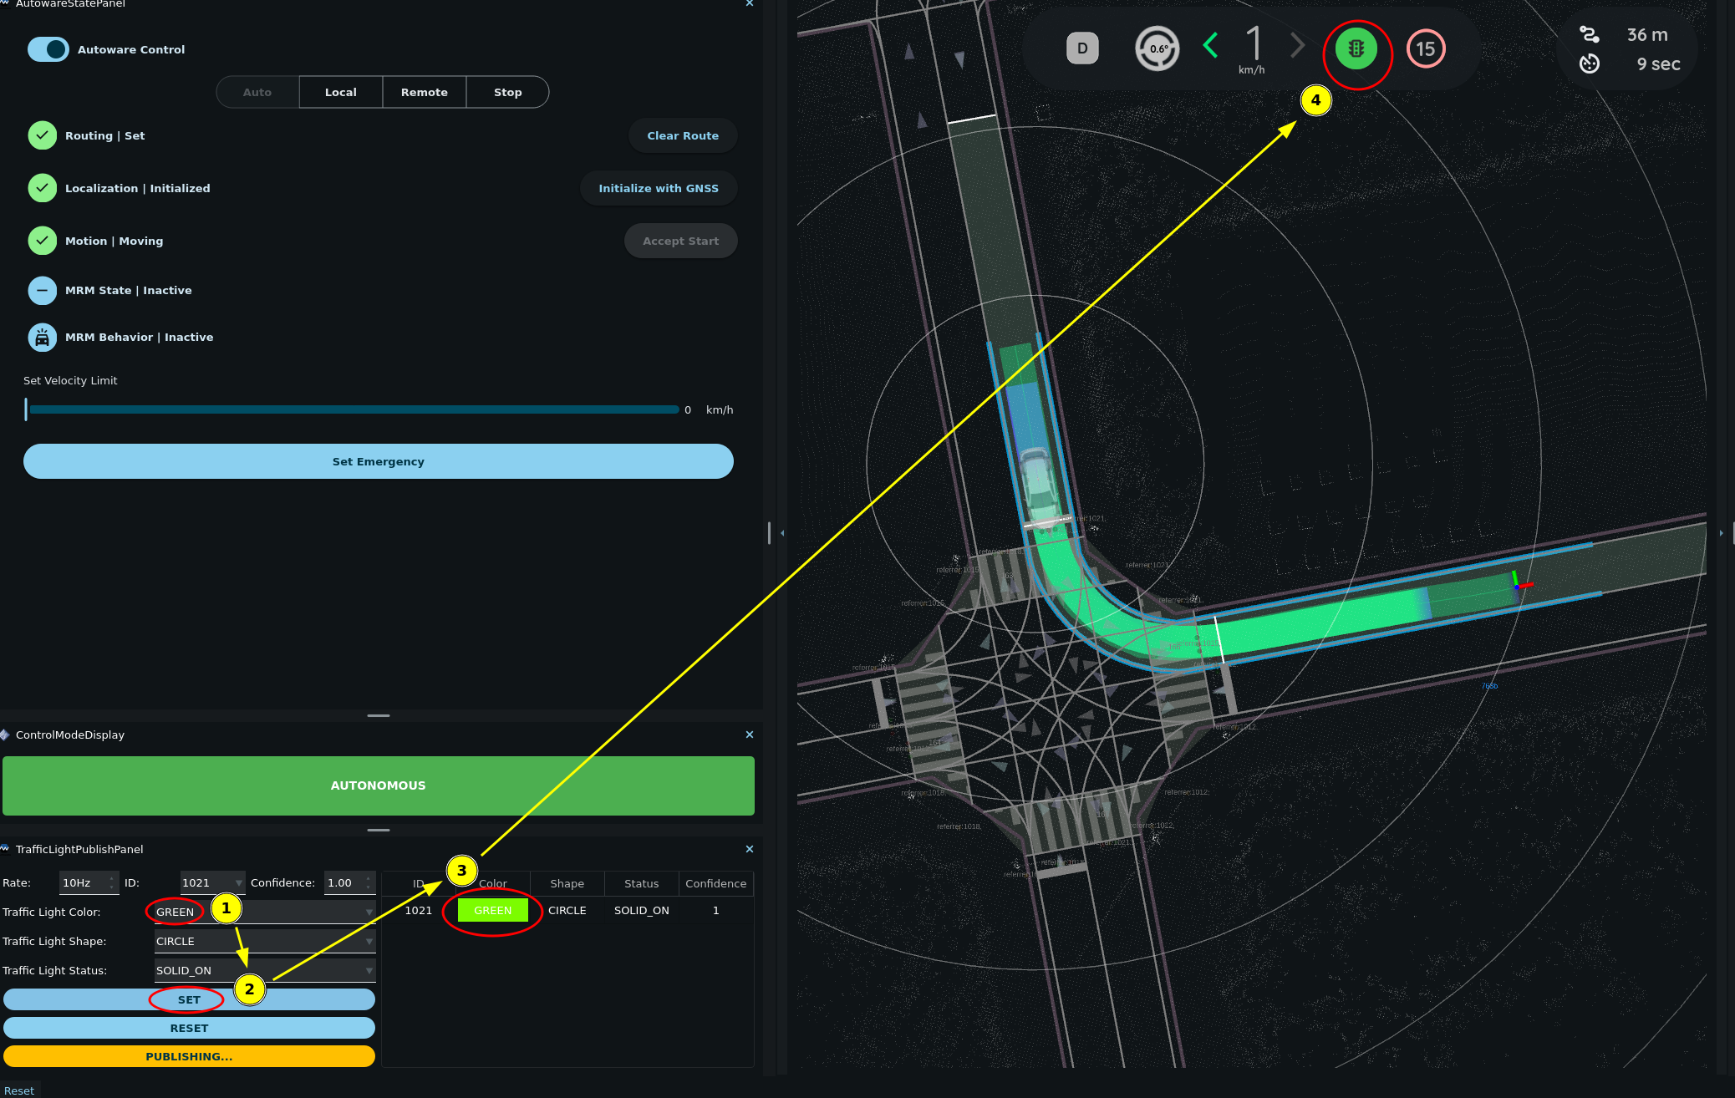Select the Stop operation mode tab
The height and width of the screenshot is (1098, 1735).
507,93
